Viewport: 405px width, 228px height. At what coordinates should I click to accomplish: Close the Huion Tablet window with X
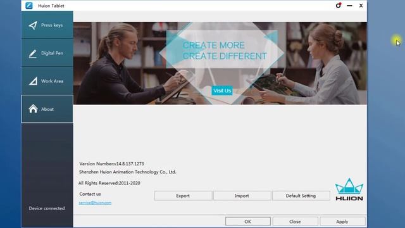coord(361,6)
